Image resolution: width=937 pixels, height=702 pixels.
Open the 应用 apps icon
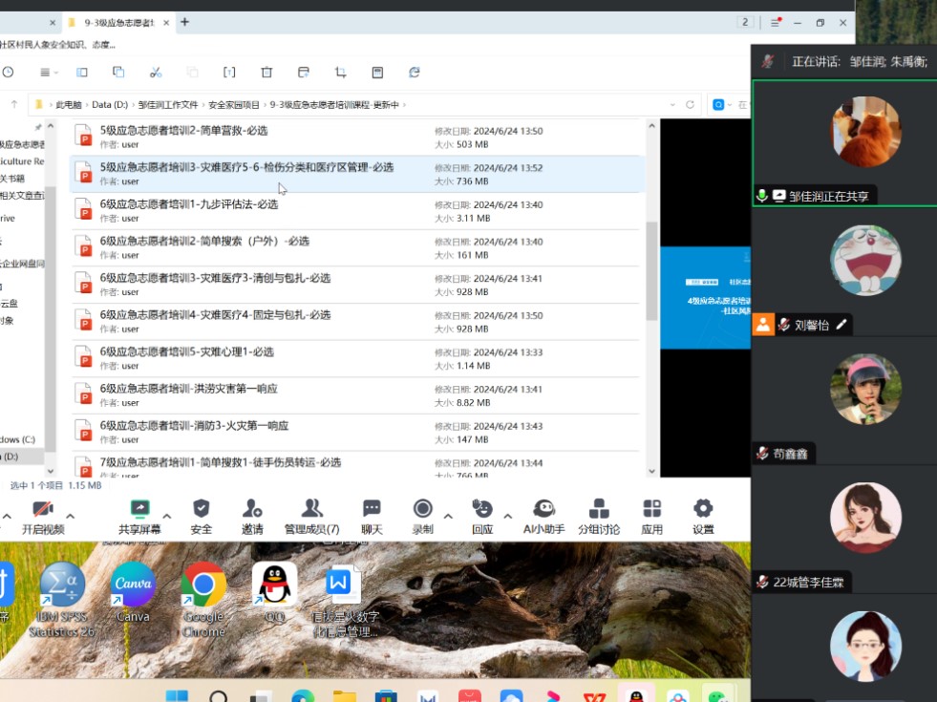point(652,509)
